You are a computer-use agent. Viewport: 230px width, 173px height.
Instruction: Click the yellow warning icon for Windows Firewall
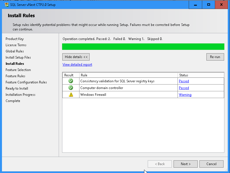[x=71, y=94]
